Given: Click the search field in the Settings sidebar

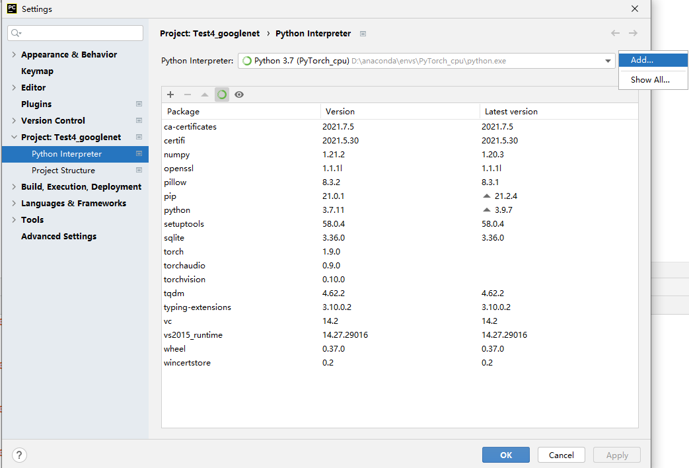Looking at the screenshot, I should click(x=75, y=33).
